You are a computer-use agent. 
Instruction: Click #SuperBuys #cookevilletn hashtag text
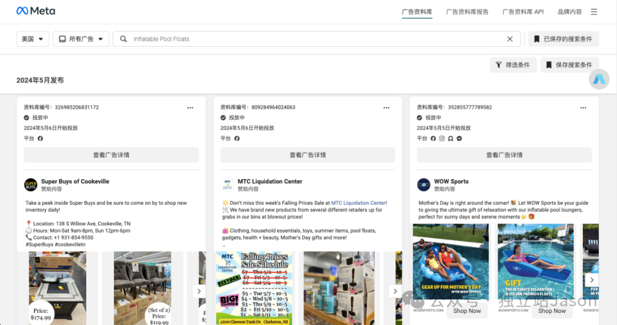point(55,244)
